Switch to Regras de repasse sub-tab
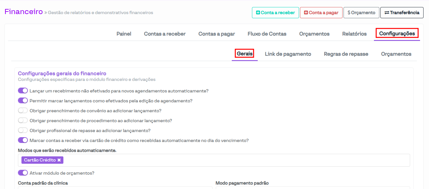The height and width of the screenshot is (189, 429). click(x=346, y=54)
